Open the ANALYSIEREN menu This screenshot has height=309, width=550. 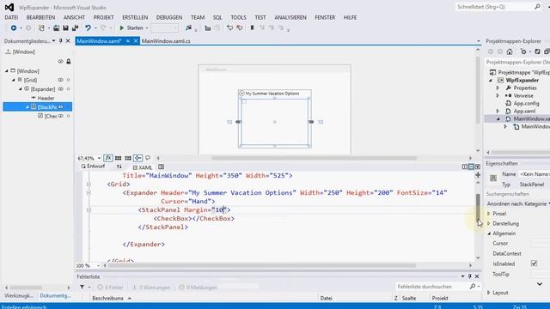290,17
